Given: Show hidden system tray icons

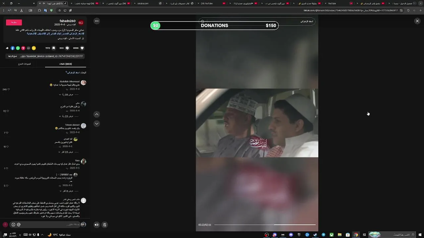Looking at the screenshot, I should tap(42, 235).
